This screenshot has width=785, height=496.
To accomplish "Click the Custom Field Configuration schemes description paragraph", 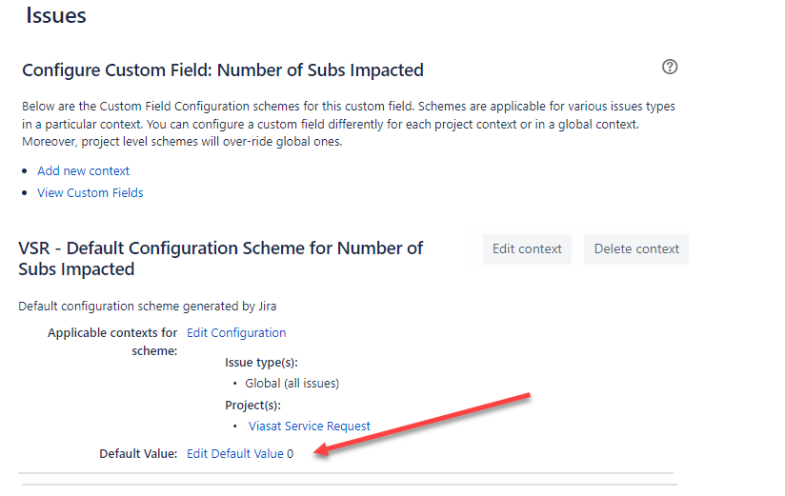I will coord(349,124).
